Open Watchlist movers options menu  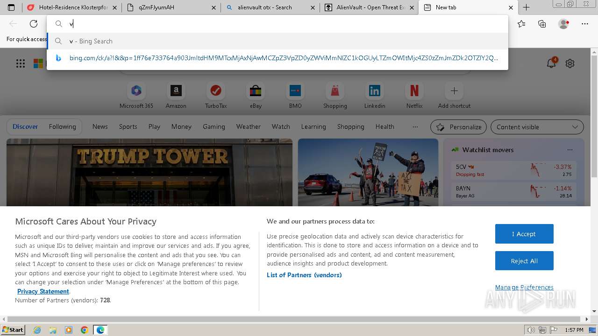tap(570, 150)
